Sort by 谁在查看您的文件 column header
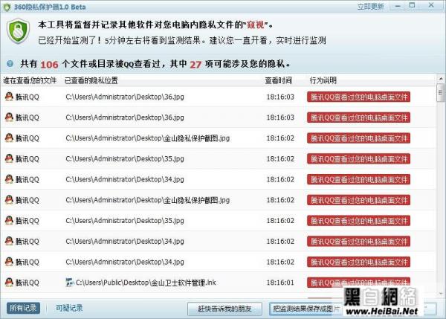446x319 pixels. pos(30,80)
